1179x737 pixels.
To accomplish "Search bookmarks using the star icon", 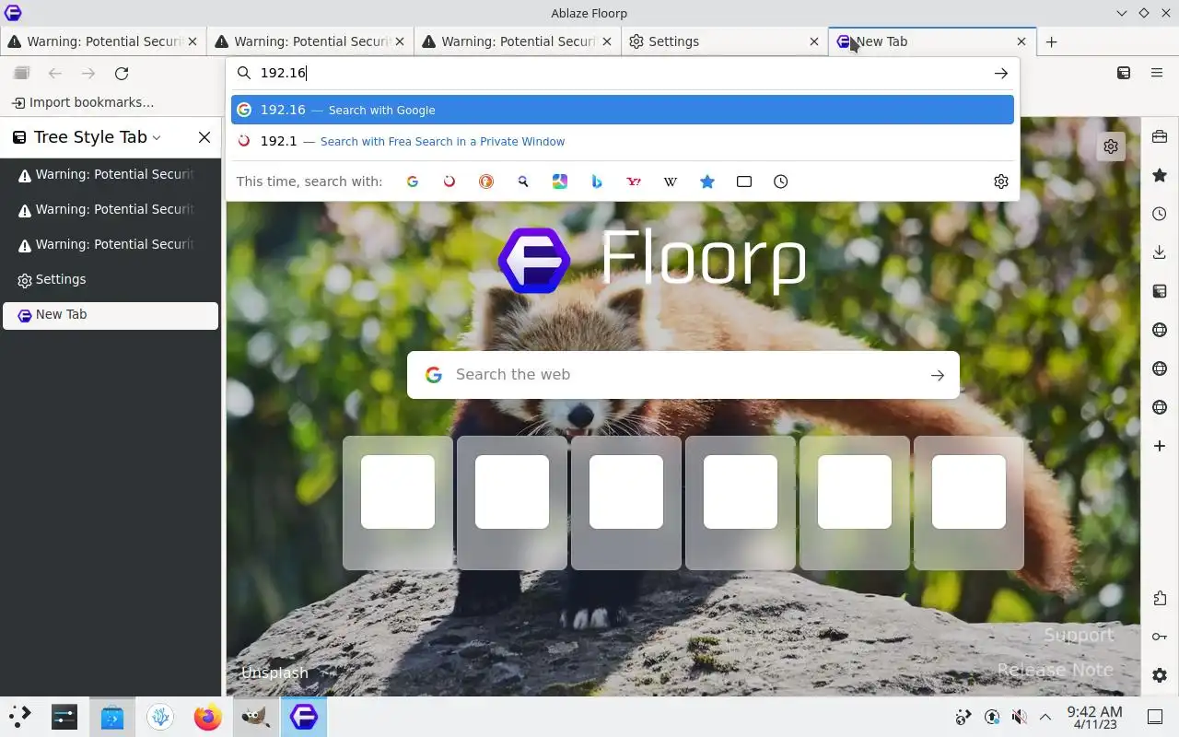I will pos(707,181).
